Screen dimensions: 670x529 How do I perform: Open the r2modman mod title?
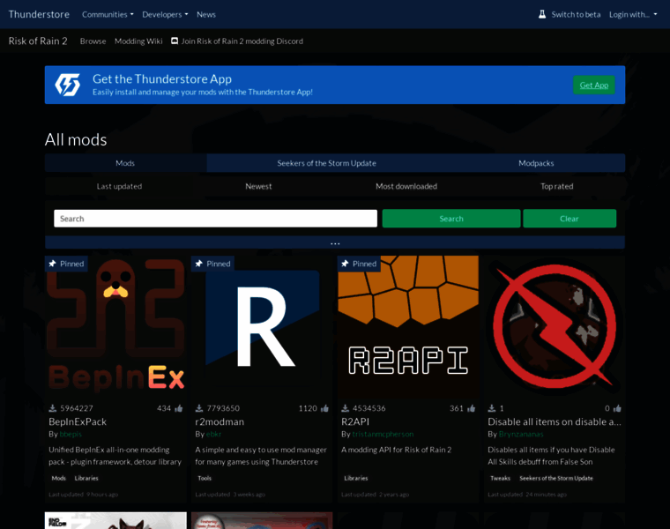tap(220, 421)
